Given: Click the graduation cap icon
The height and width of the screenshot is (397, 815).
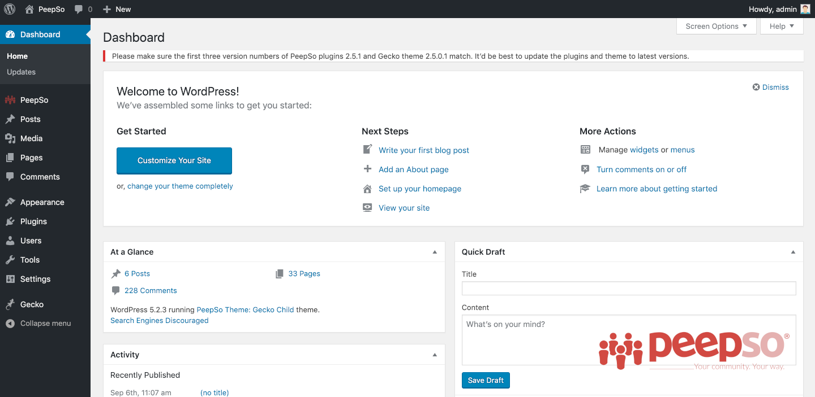Looking at the screenshot, I should click(585, 189).
